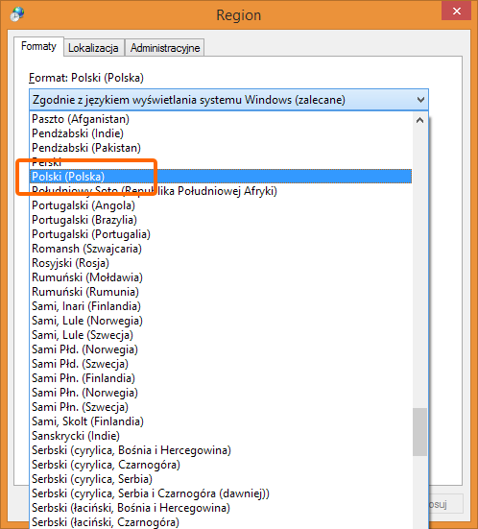The image size is (478, 529).
Task: Choose Portugalski (Angola) entry
Action: click(x=221, y=205)
